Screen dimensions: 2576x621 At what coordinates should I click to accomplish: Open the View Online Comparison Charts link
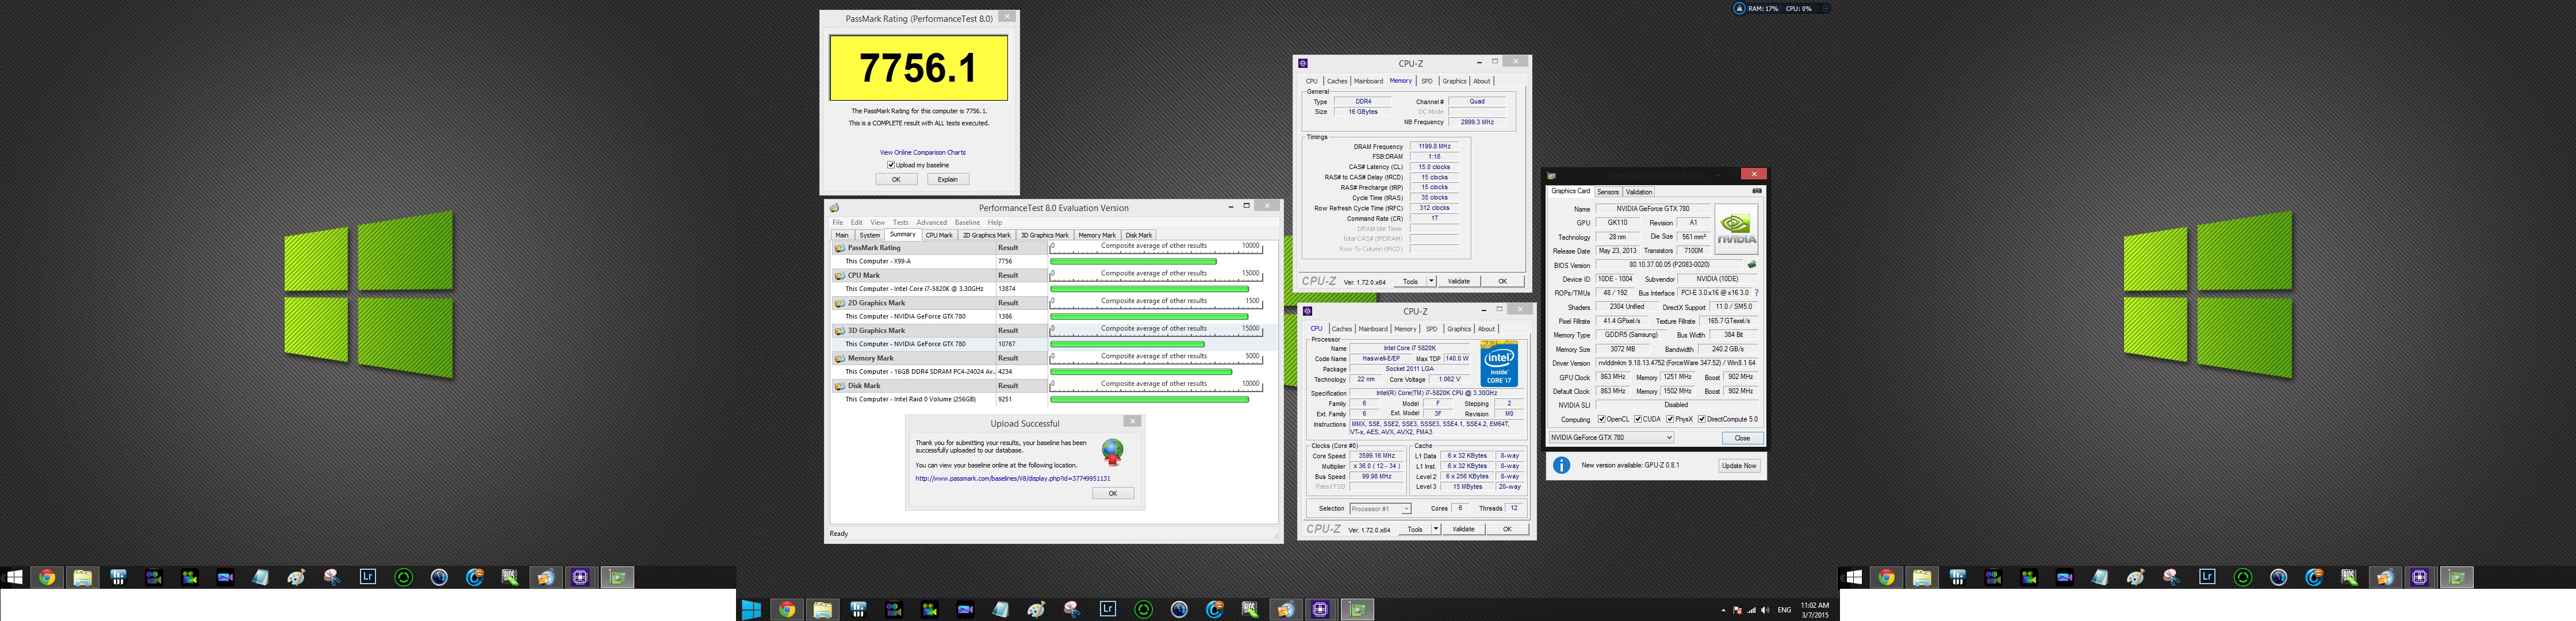(x=922, y=152)
